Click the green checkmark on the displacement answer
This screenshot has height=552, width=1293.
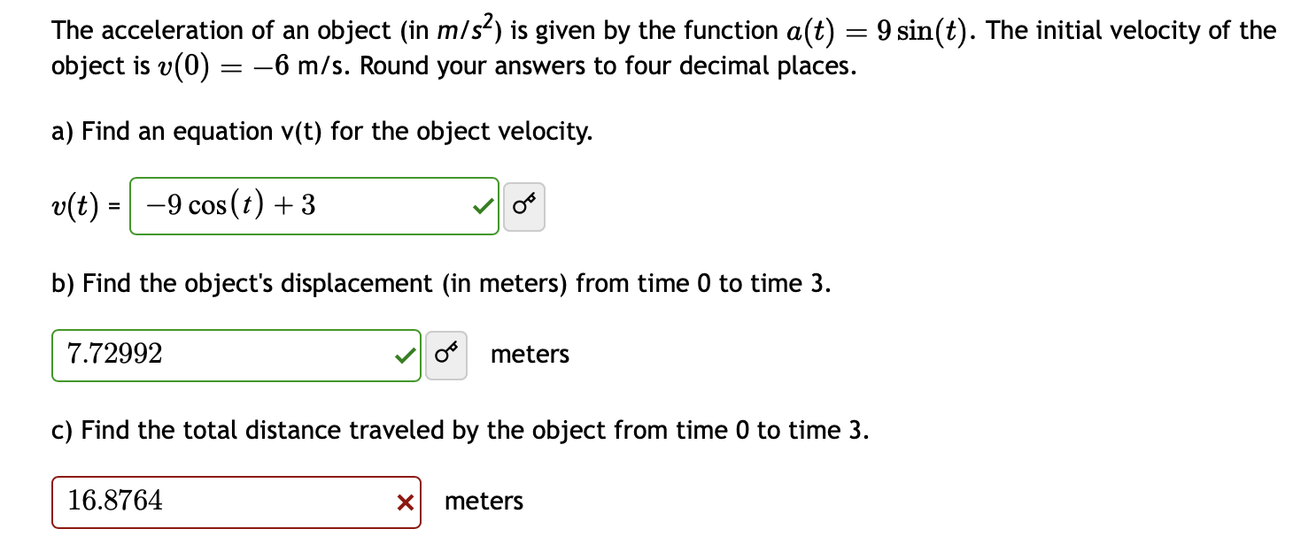[x=405, y=354]
